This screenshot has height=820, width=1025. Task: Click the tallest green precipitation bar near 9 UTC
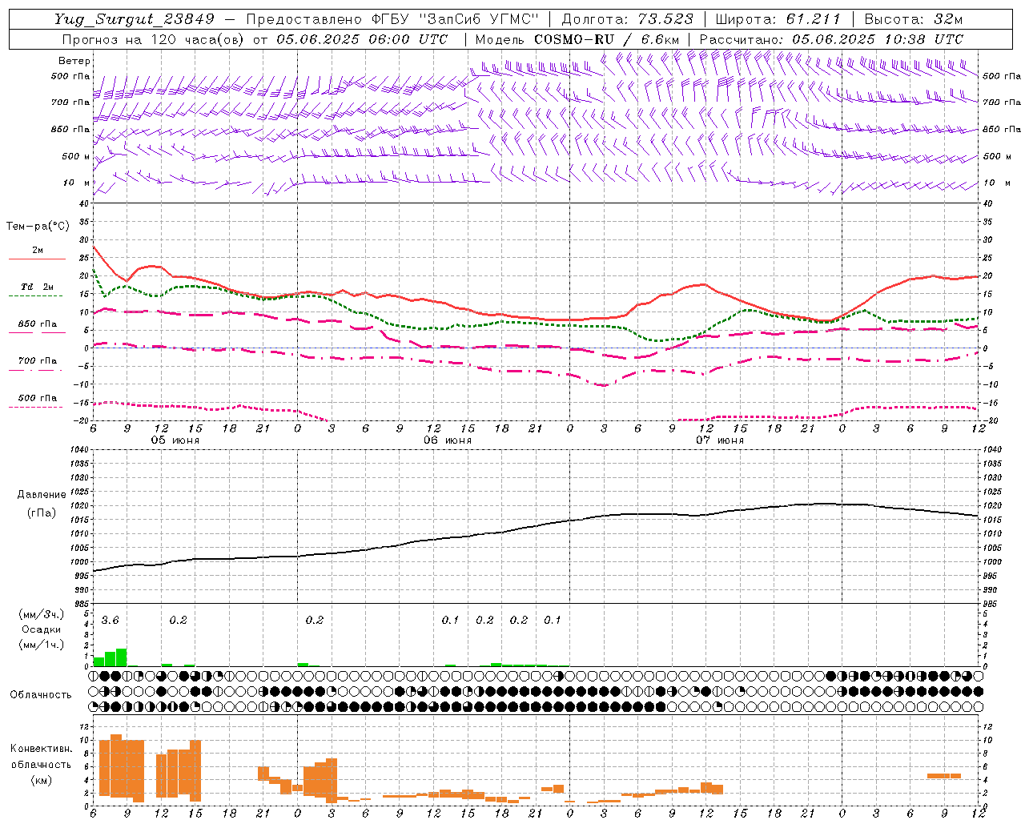click(122, 657)
